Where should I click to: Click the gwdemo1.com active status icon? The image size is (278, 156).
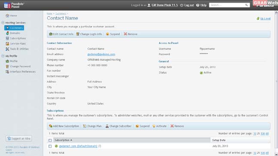pyautogui.click(x=56, y=146)
